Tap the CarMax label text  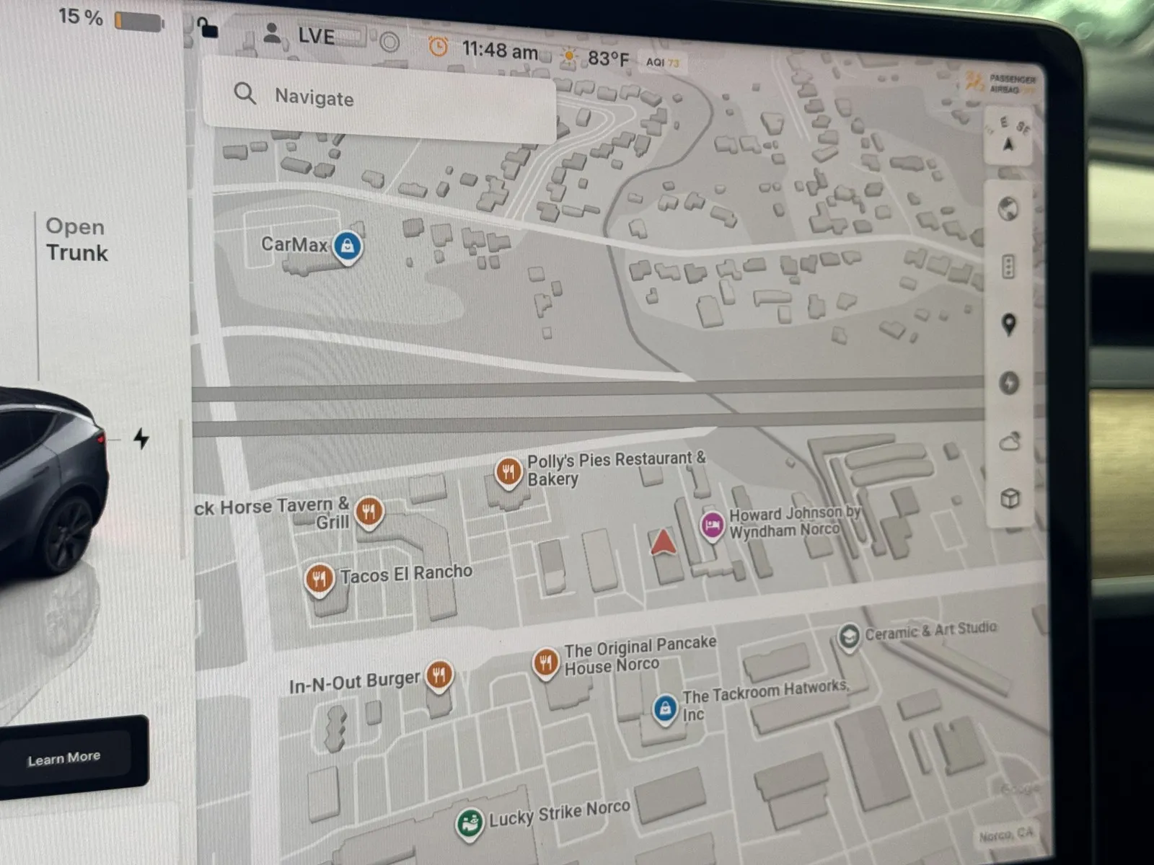pyautogui.click(x=294, y=244)
